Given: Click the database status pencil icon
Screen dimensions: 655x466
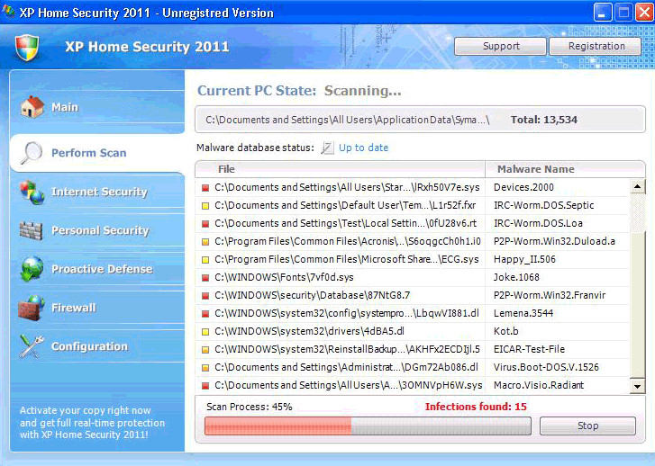Looking at the screenshot, I should click(x=327, y=148).
